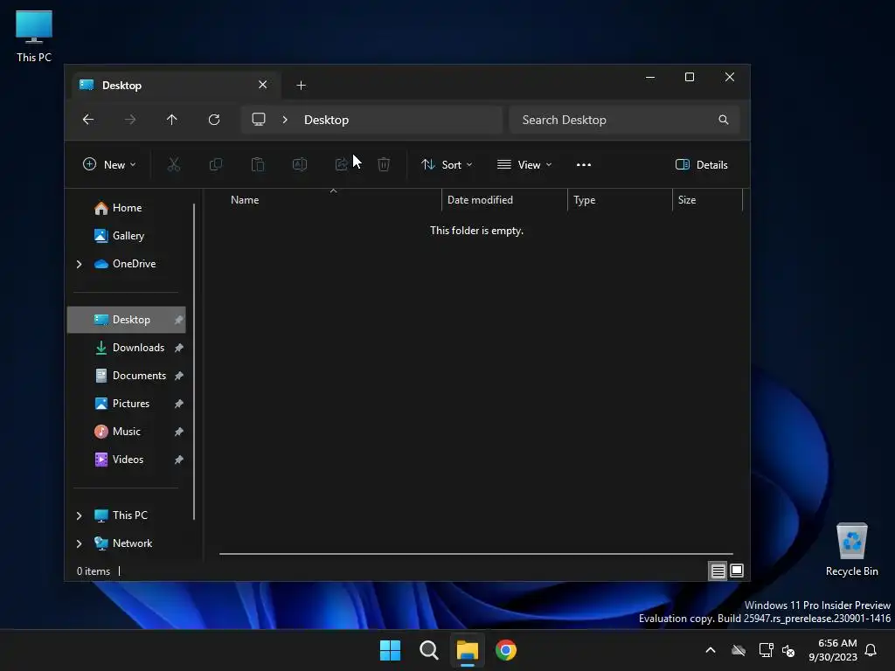Expand the Network tree node
Screen dimensions: 895x671
(x=80, y=543)
